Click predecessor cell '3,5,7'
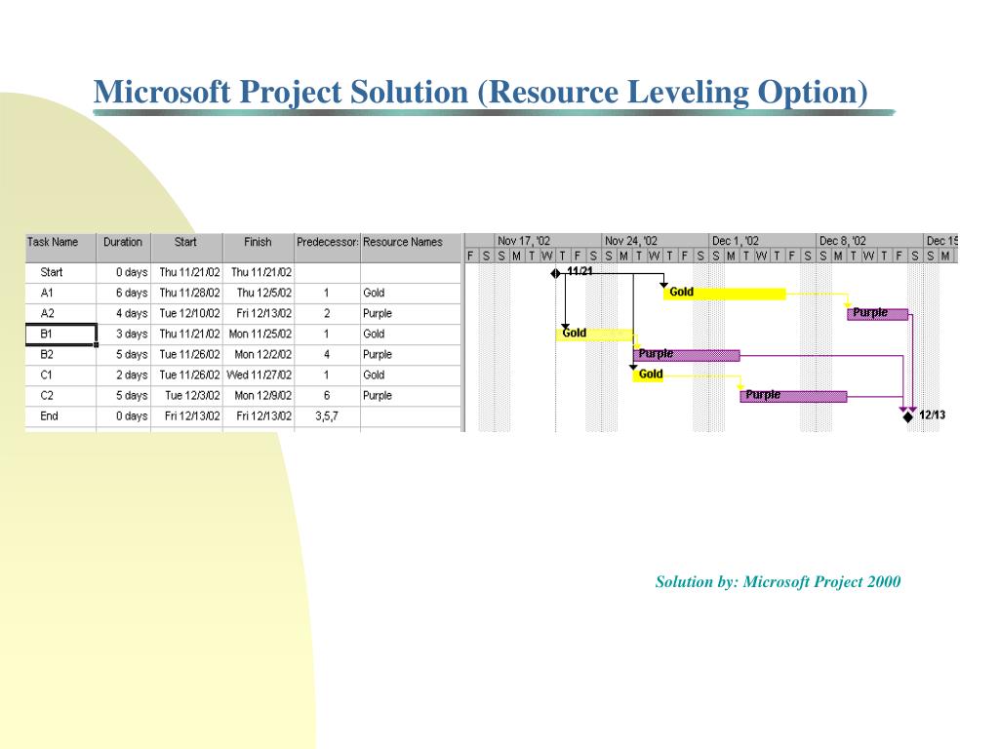999x749 pixels. click(328, 415)
